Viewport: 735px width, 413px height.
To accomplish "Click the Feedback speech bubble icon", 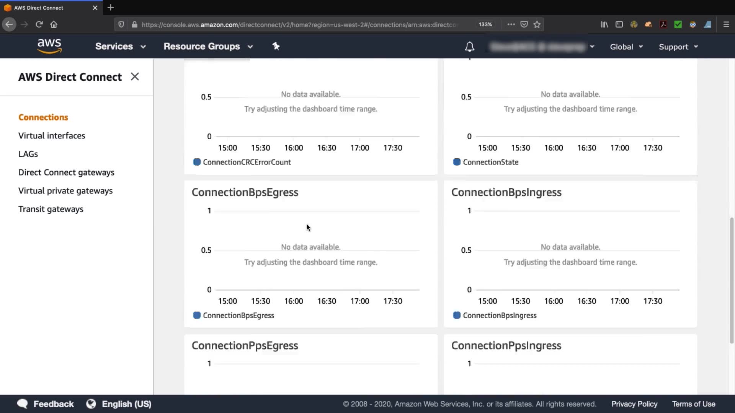I will 23,404.
